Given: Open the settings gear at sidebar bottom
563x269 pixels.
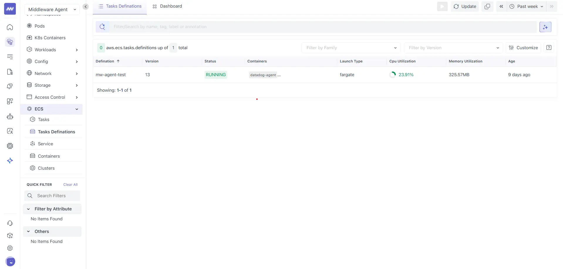Looking at the screenshot, I should (x=10, y=248).
